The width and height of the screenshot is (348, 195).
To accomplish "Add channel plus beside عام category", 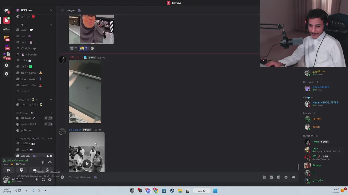I will tap(51, 25).
